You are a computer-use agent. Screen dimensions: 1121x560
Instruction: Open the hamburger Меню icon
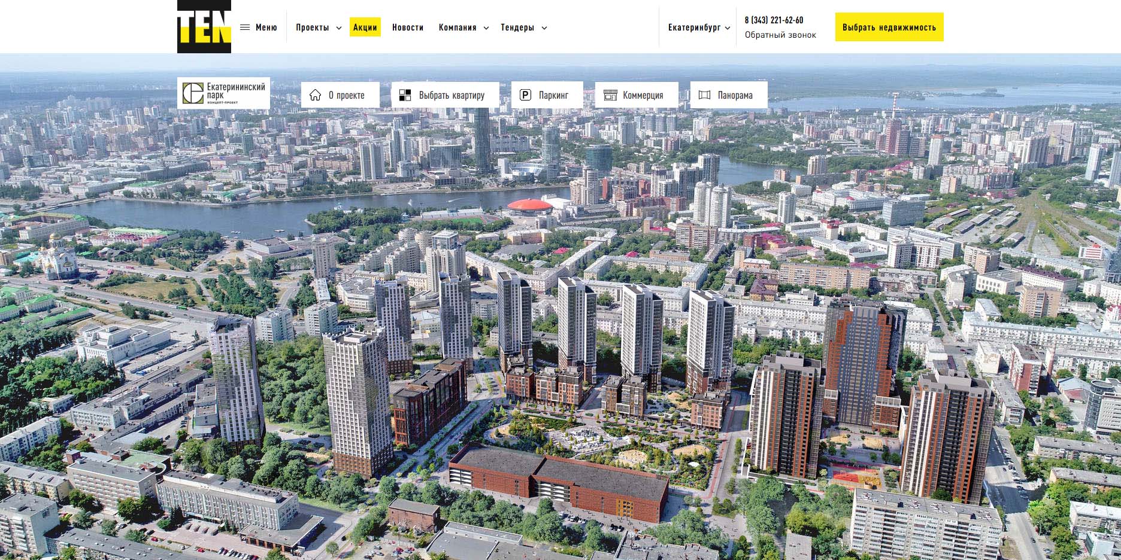click(x=245, y=28)
